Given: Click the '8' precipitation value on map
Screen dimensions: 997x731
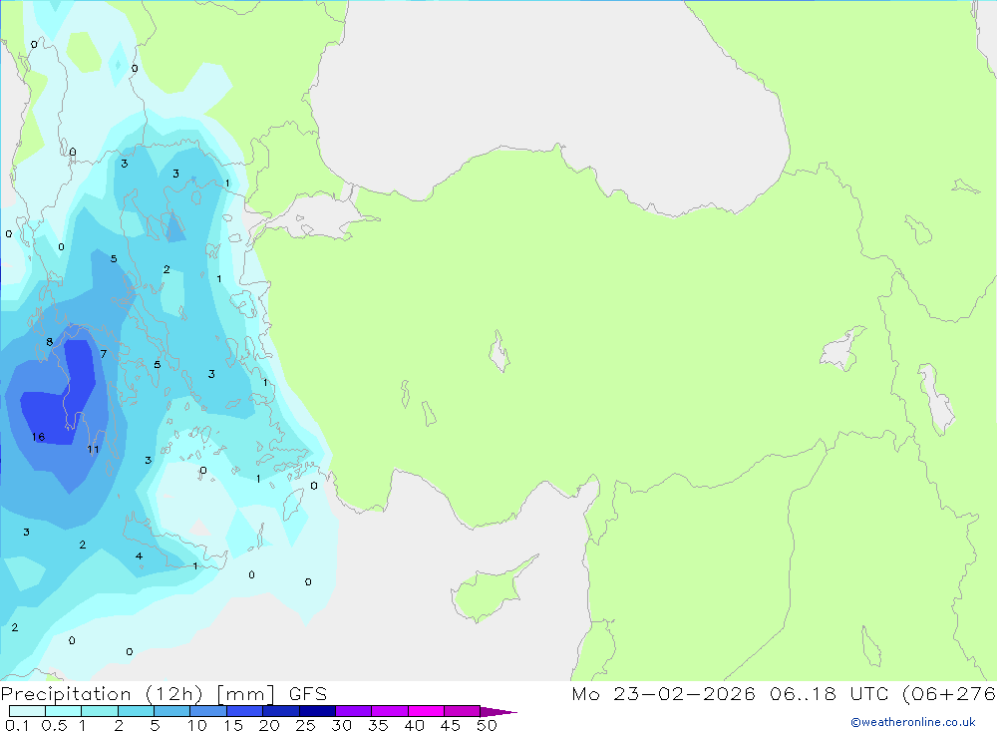Looking at the screenshot, I should (50, 342).
